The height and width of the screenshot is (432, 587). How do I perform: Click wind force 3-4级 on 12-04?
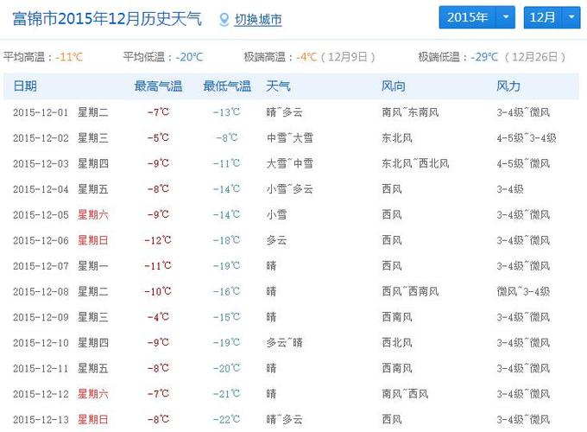(510, 189)
